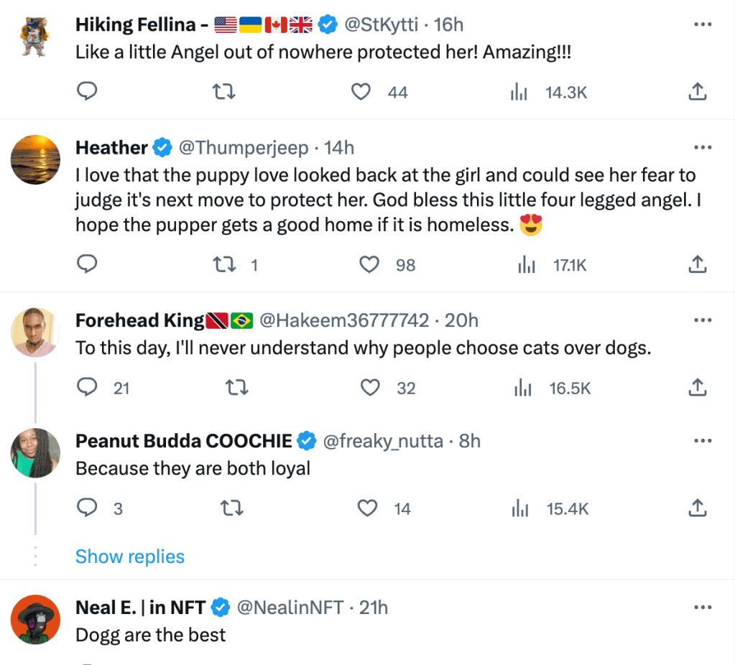Open Neal E. | in NFT's avatar

click(36, 620)
